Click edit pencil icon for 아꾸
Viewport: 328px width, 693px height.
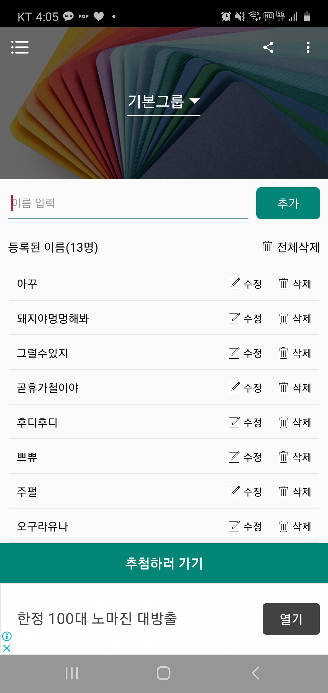(234, 284)
